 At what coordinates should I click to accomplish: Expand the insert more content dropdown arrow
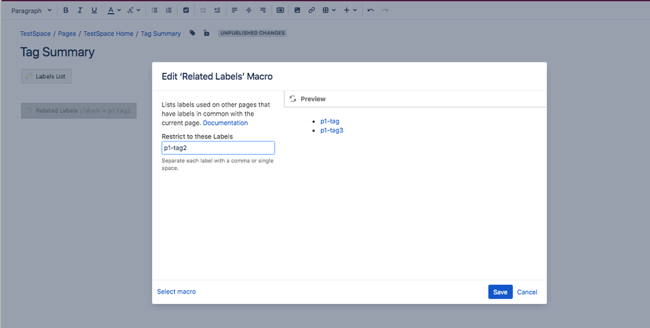[x=355, y=10]
